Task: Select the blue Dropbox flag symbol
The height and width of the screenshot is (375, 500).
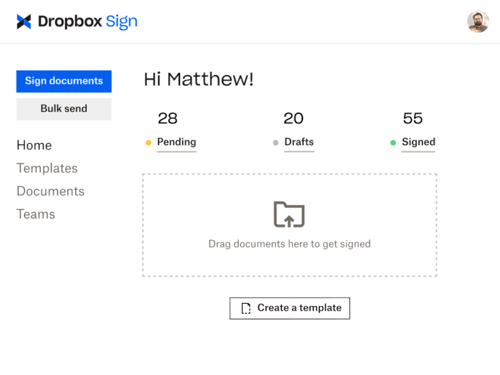Action: pyautogui.click(x=23, y=21)
